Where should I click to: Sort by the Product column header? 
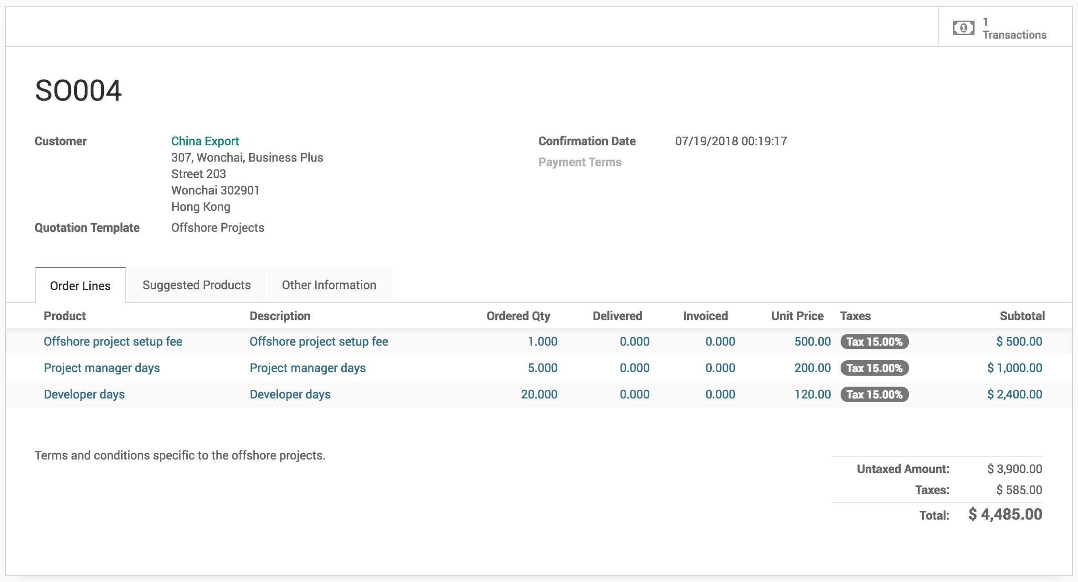pyautogui.click(x=65, y=316)
